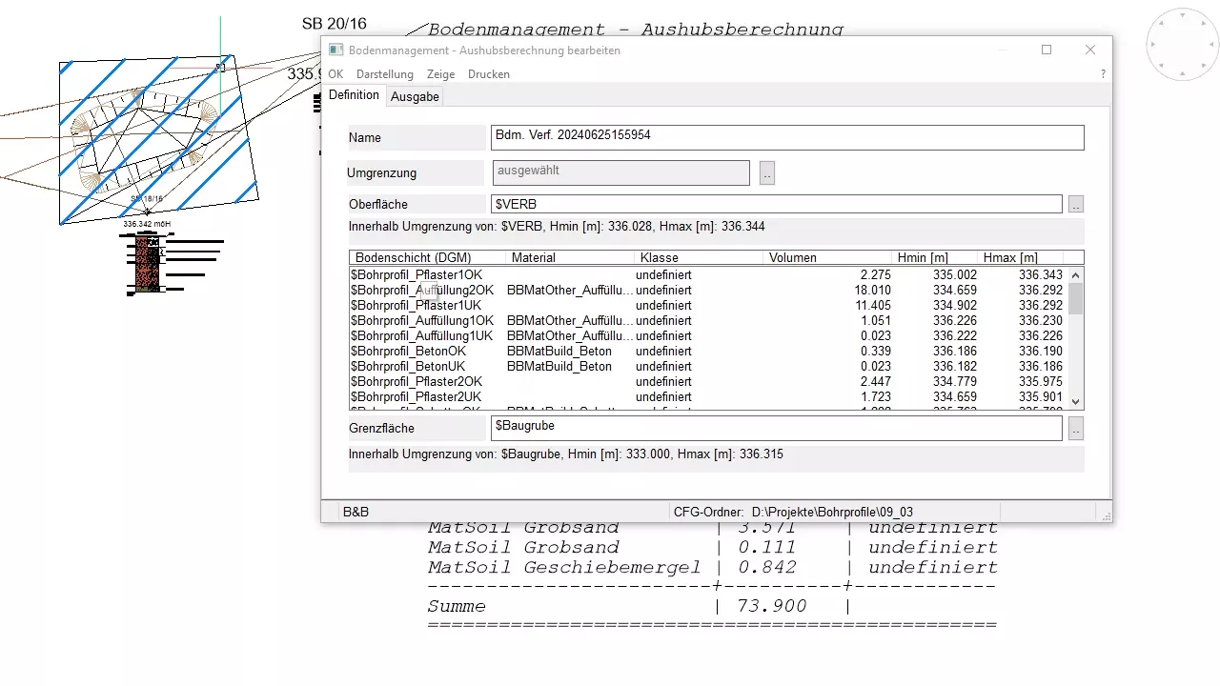Click the dialog resize grip corner
The image size is (1220, 686).
pos(1106,515)
